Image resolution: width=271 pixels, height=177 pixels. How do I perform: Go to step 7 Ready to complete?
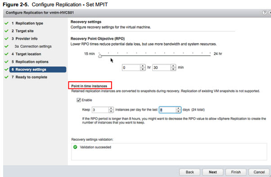tap(29, 77)
